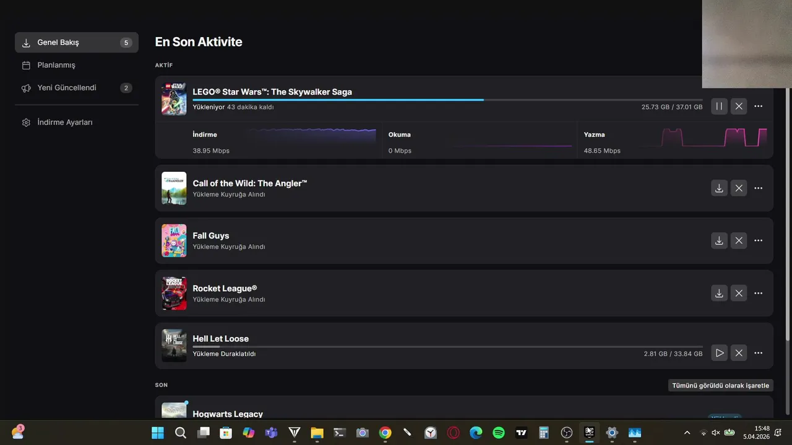792x445 pixels.
Task: Open the Yeni Güncellendi section
Action: 77,88
